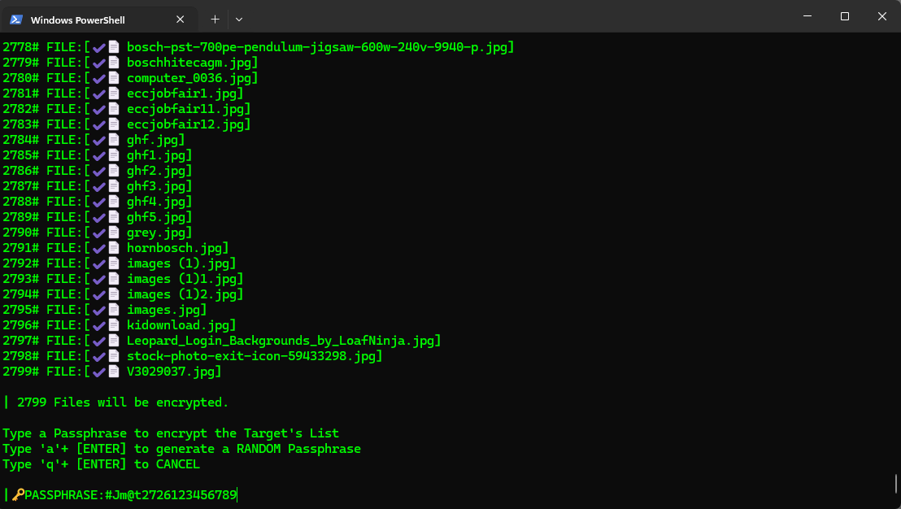901x509 pixels.
Task: Click the file icon beside hornbosch.jpg
Action: point(114,248)
